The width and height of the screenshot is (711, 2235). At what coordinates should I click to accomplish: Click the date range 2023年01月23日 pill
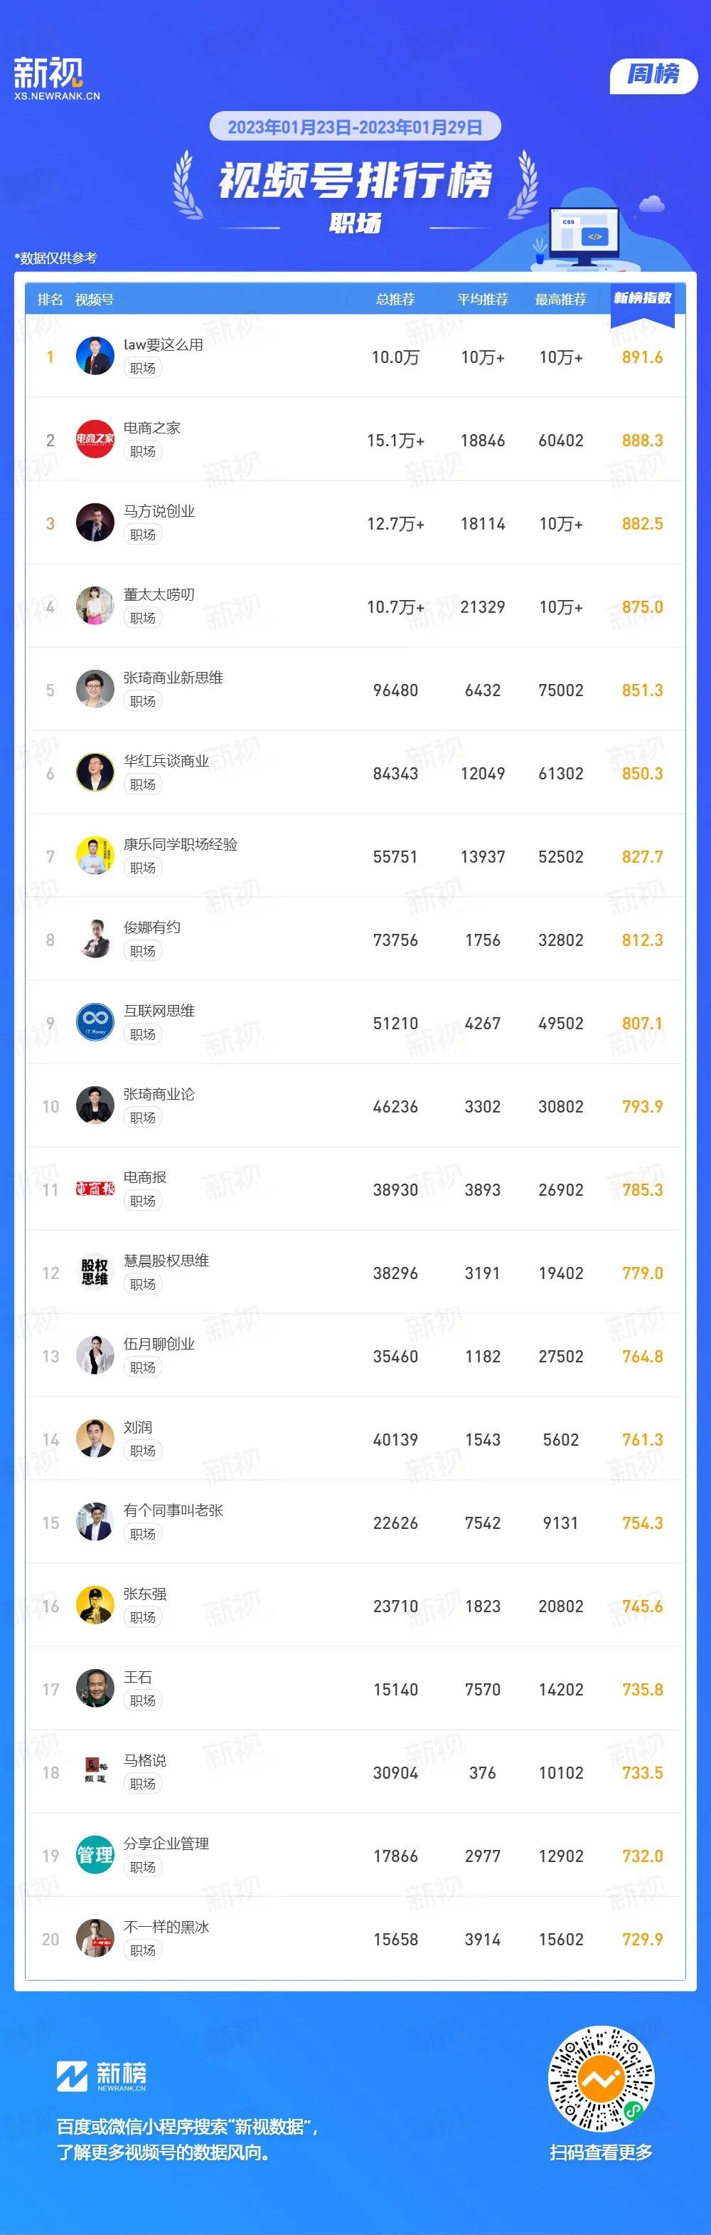coord(355,127)
